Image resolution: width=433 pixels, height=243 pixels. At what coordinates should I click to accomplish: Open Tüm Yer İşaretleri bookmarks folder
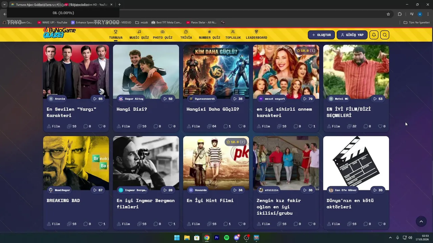click(x=417, y=23)
